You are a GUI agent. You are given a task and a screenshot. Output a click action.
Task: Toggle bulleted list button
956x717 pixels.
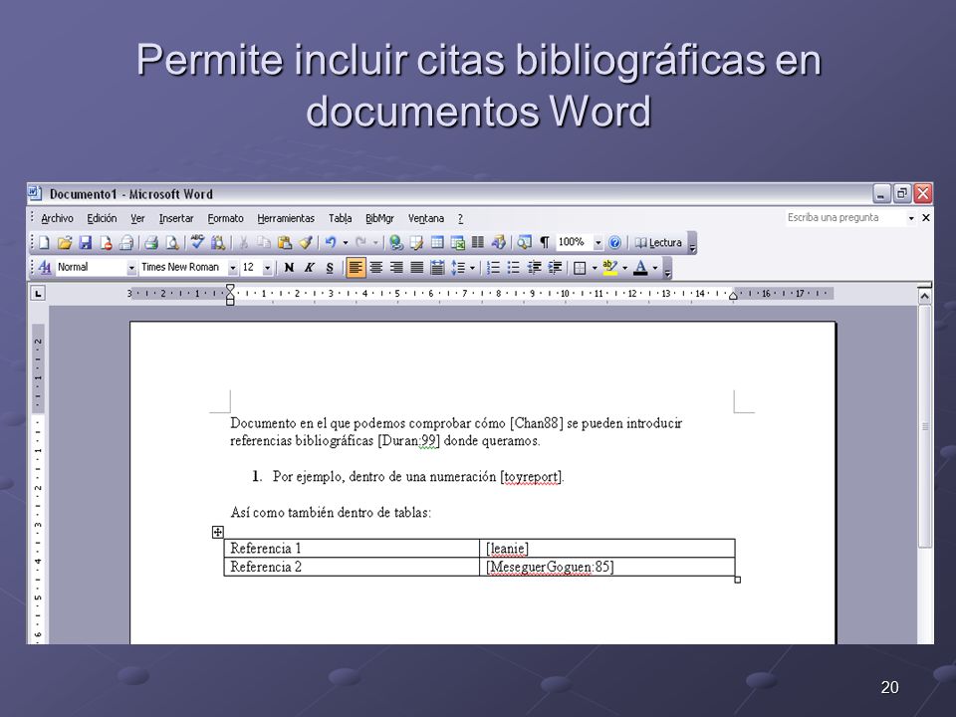pos(514,267)
